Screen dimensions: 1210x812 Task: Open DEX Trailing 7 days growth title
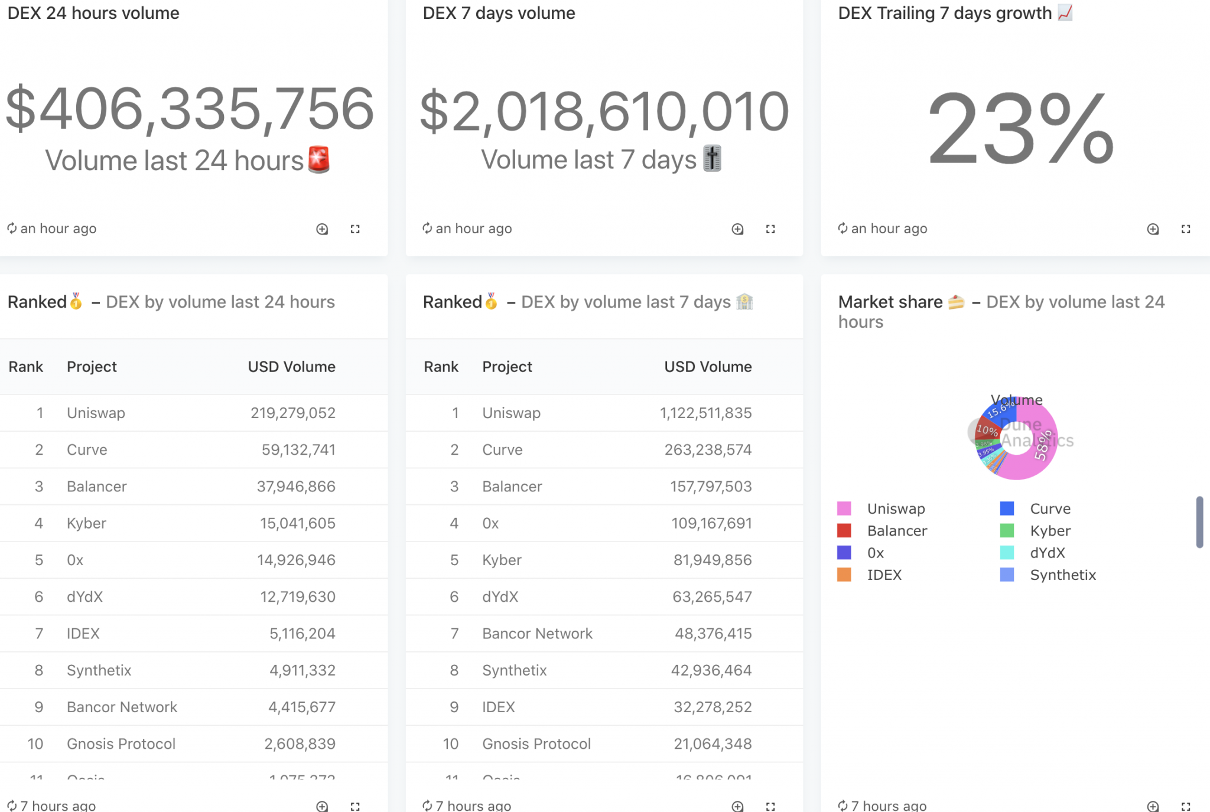[955, 13]
